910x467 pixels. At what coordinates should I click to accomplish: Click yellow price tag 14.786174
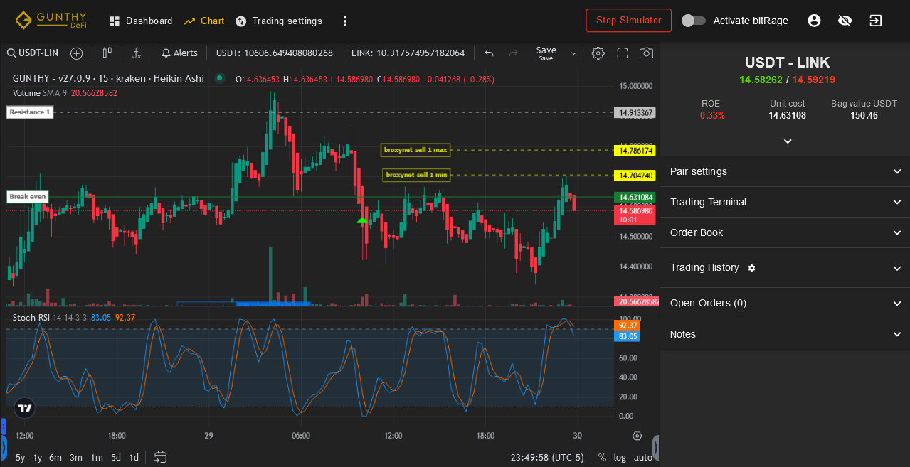pyautogui.click(x=635, y=150)
